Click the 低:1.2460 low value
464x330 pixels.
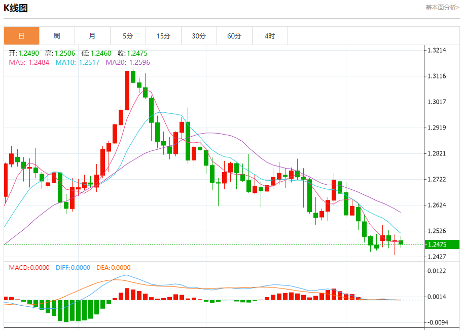click(x=96, y=53)
